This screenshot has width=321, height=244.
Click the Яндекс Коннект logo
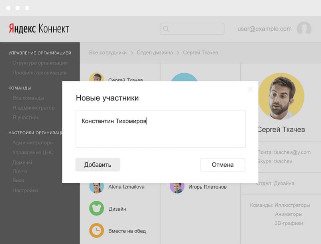tap(39, 28)
